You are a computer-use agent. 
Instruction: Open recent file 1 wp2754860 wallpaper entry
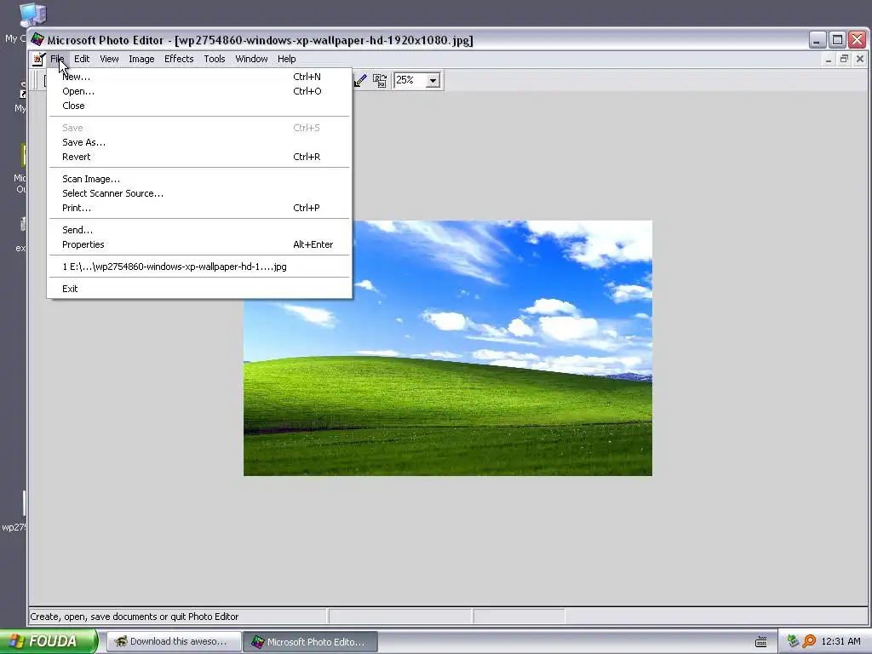click(199, 267)
